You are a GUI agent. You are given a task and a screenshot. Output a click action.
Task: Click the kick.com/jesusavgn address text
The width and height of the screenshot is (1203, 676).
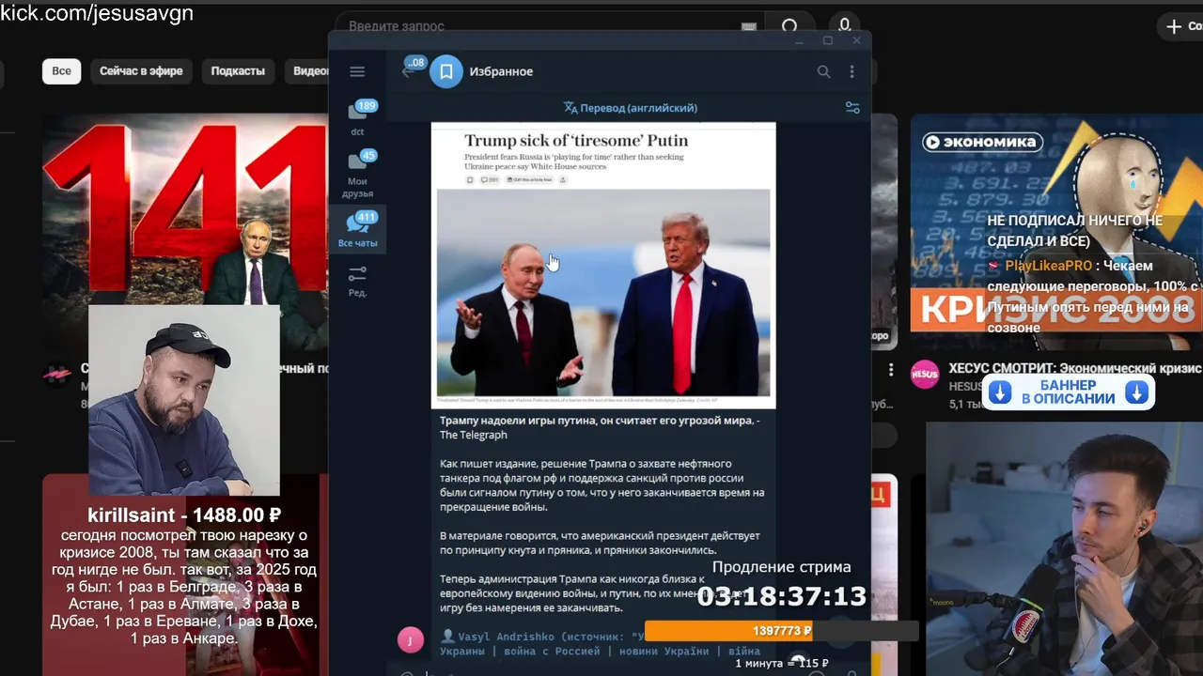[x=97, y=13]
